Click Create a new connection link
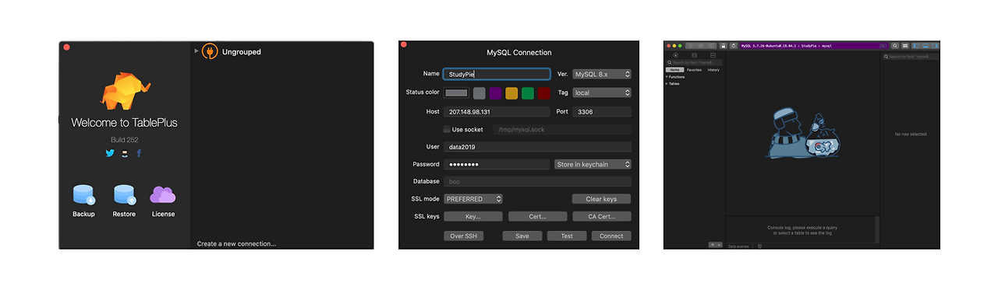998x290 pixels. pyautogui.click(x=236, y=243)
